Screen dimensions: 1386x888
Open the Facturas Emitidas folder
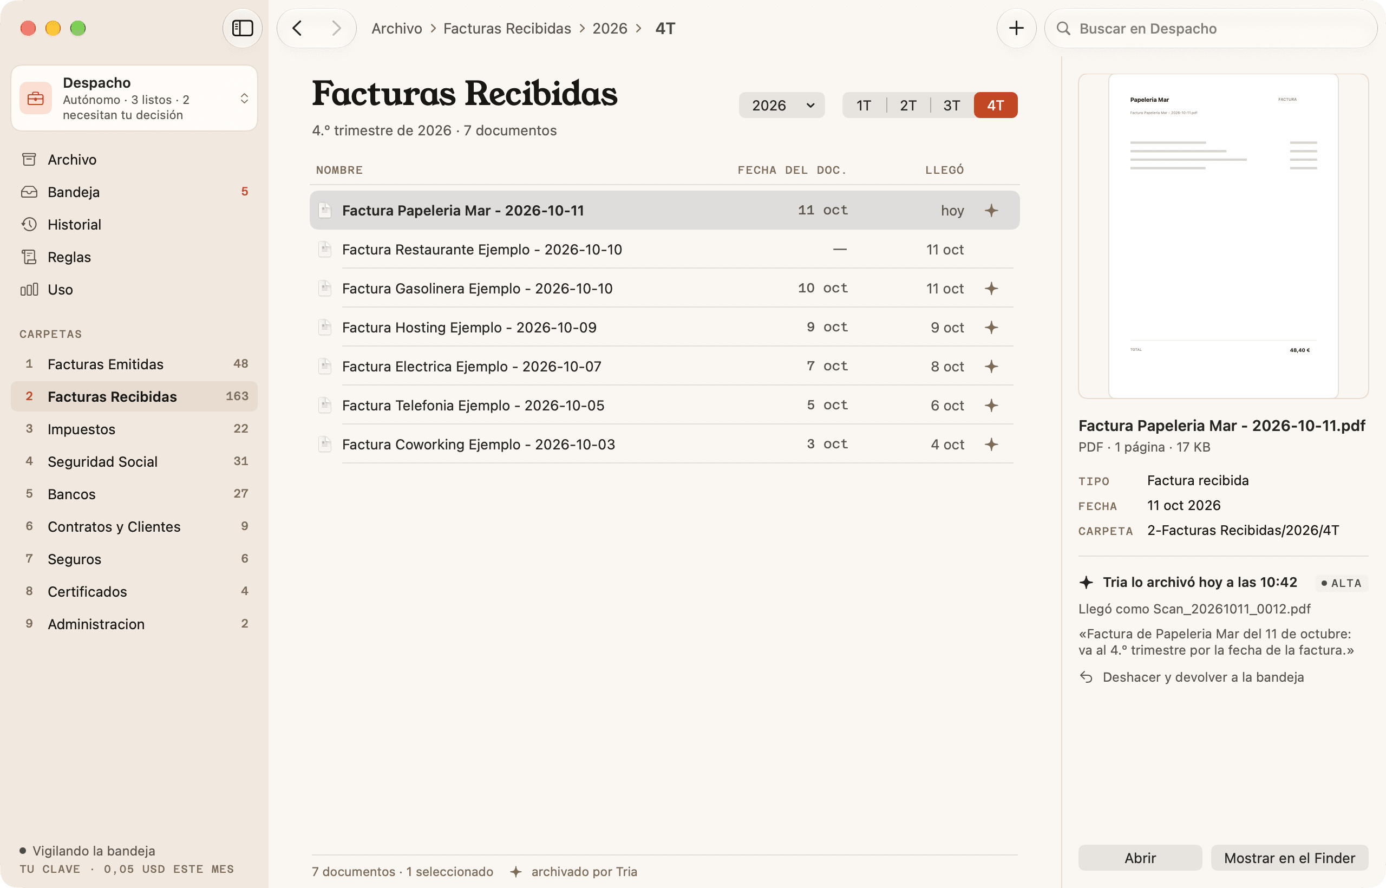[134, 364]
